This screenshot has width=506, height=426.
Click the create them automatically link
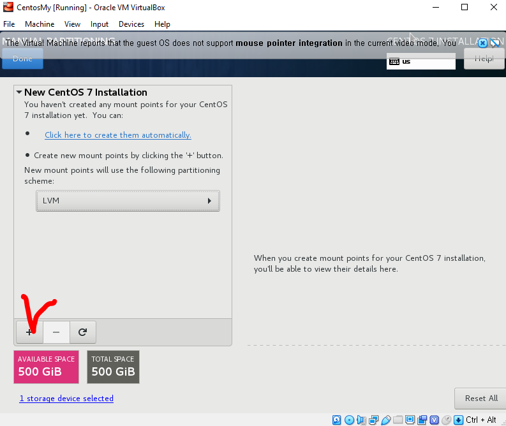118,135
